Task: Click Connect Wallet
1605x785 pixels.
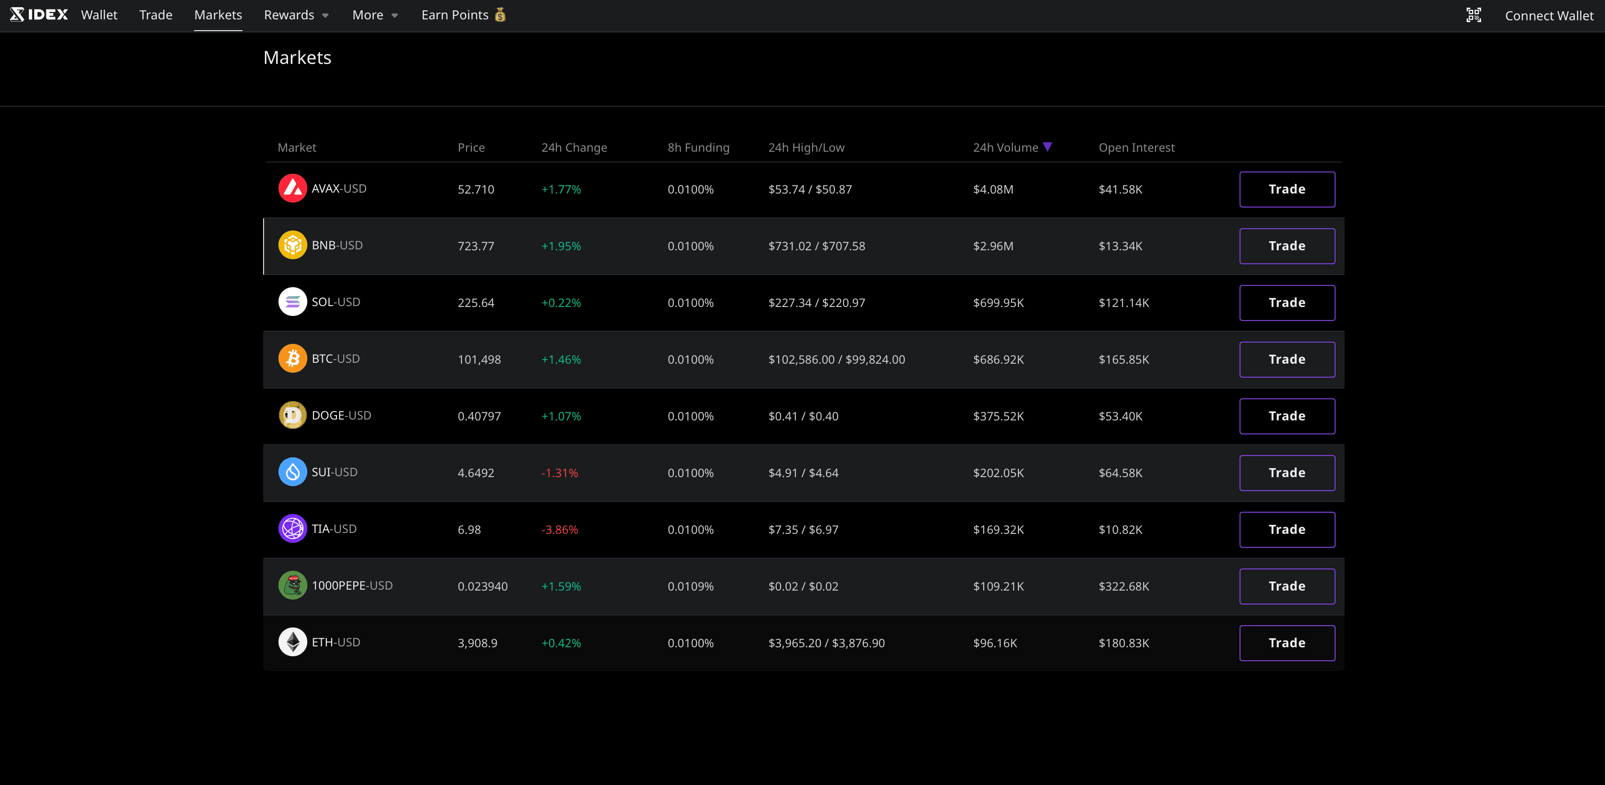Action: click(1549, 16)
